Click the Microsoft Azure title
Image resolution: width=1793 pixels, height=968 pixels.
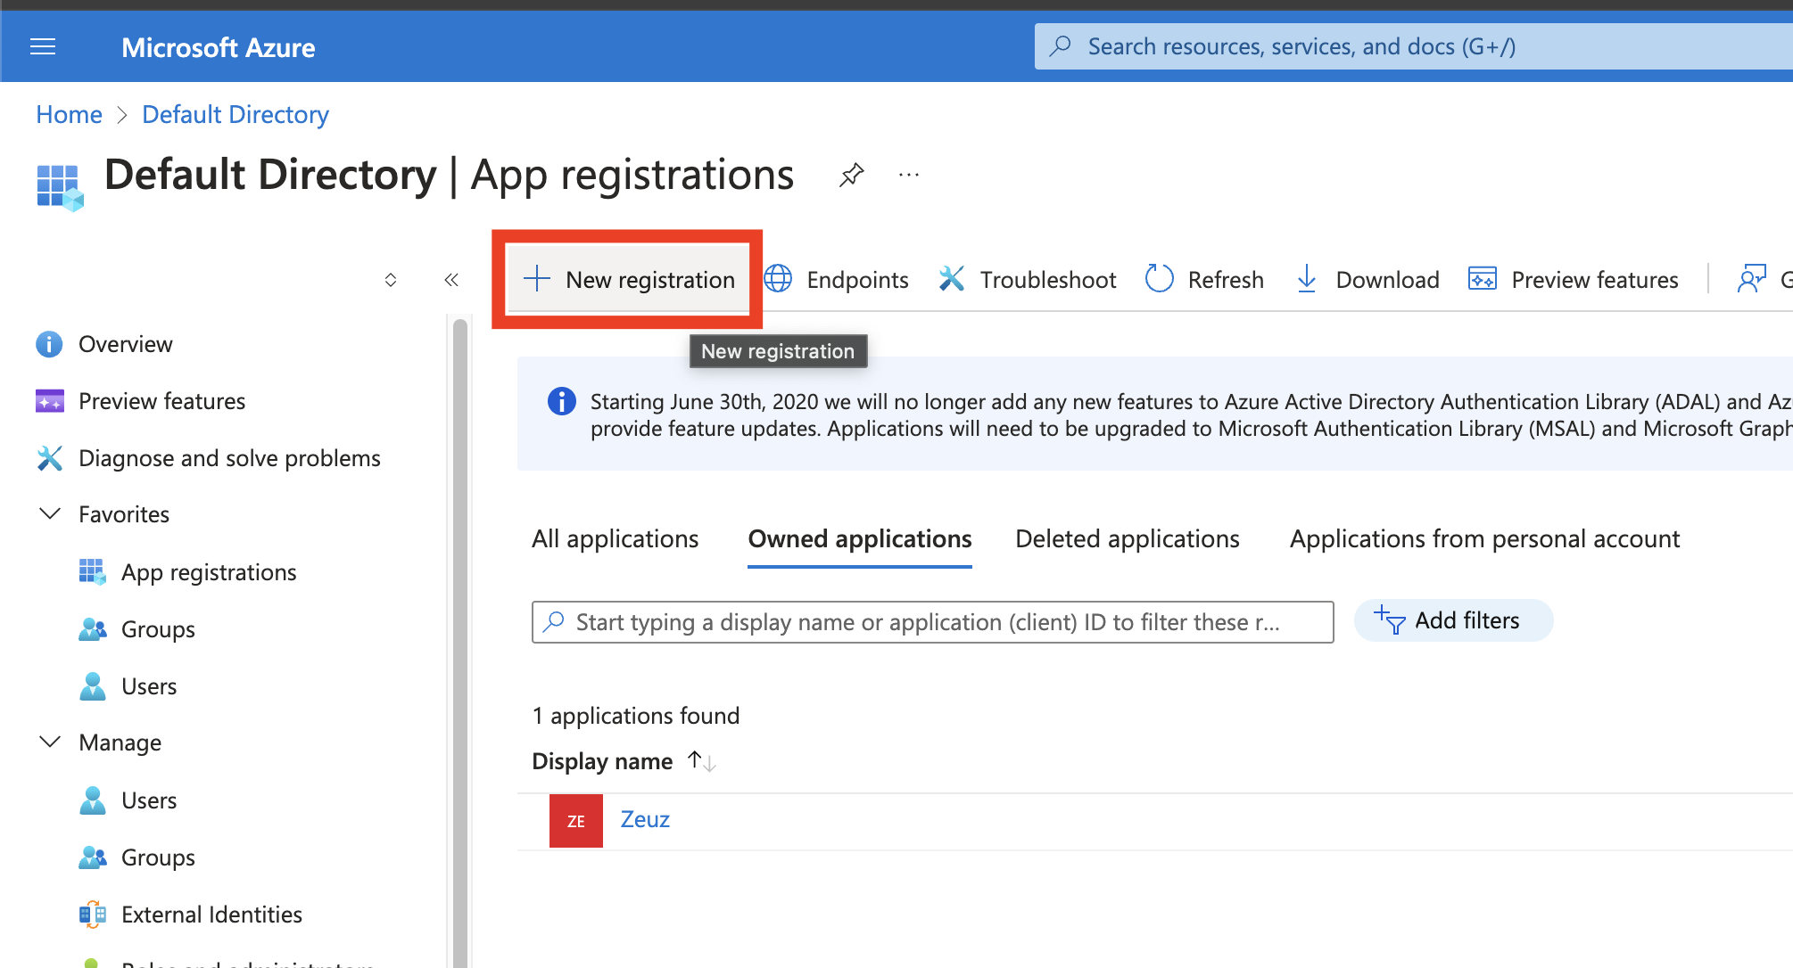pos(218,47)
